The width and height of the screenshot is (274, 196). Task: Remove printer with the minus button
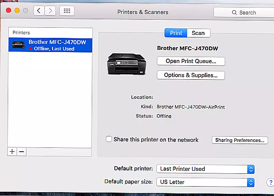click(x=21, y=151)
